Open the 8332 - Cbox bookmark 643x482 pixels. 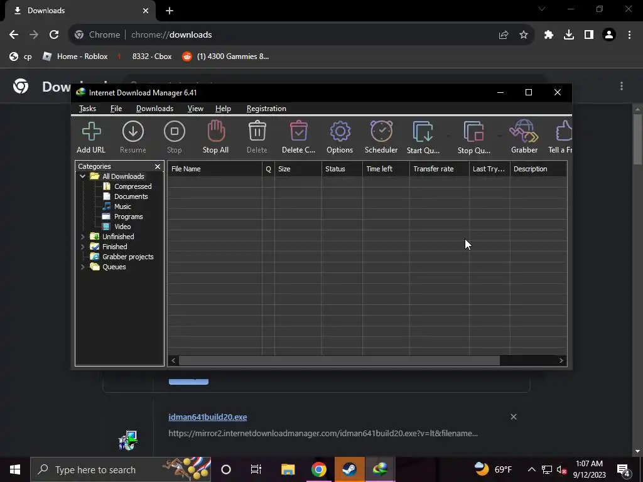(x=144, y=56)
